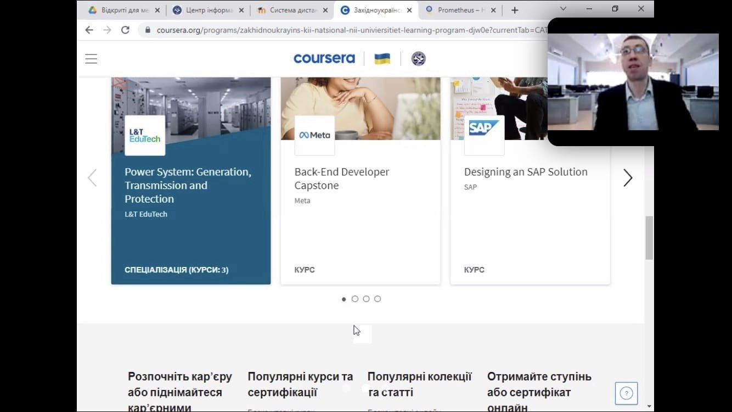Switch to the Західноукраїнс Coursera tab
732x412 pixels.
click(376, 10)
